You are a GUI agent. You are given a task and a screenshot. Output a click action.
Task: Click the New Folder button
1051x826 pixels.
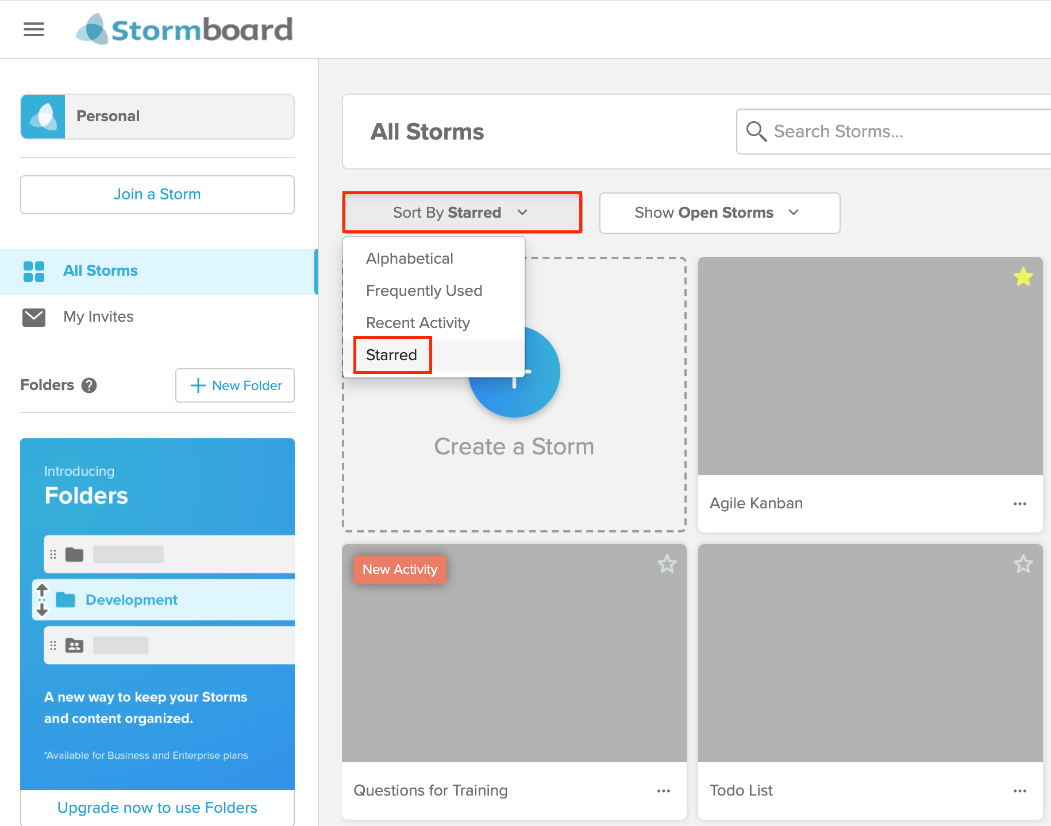tap(235, 385)
